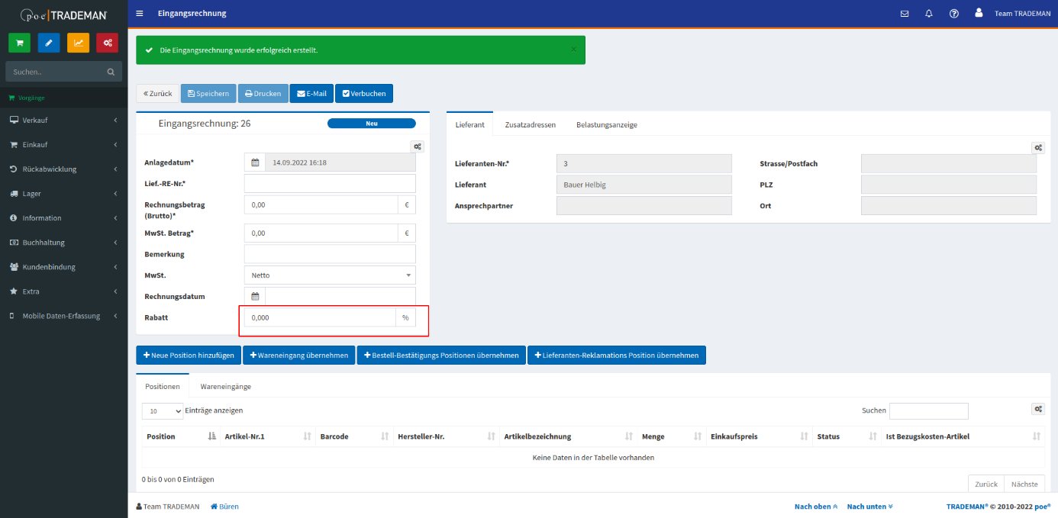Open the help question mark icon
The image size is (1058, 518).
(953, 14)
